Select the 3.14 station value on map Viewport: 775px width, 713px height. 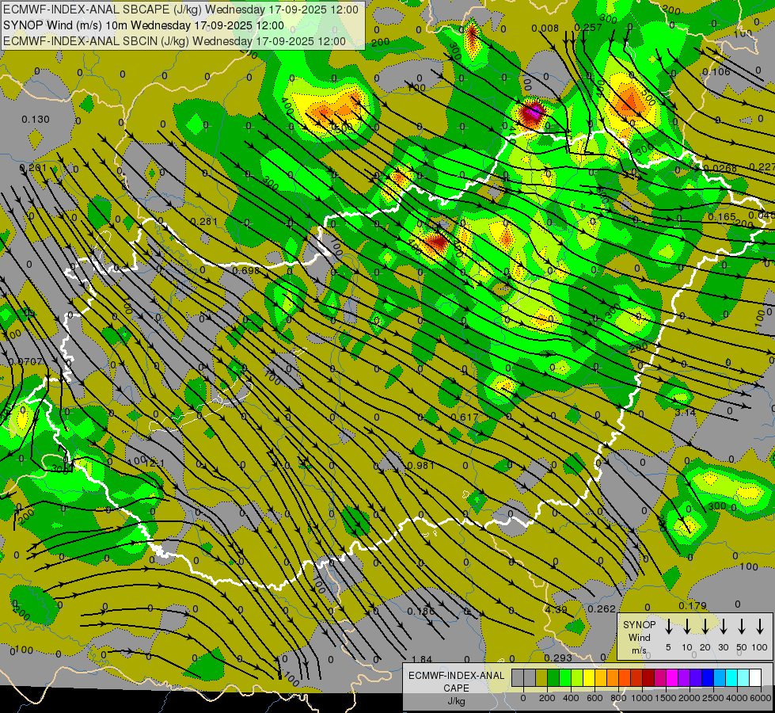click(x=685, y=412)
